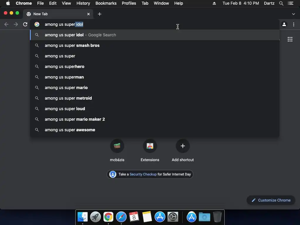Open the Apple menu
Screen dimensions: 300x225
pos(8,3)
